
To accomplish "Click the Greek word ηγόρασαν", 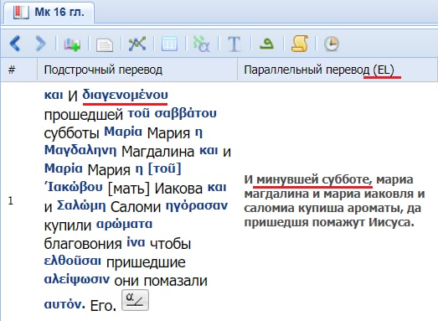I will 197,206.
